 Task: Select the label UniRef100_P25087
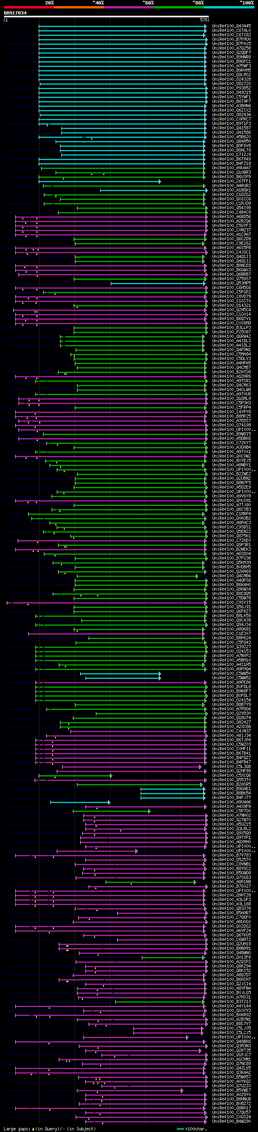tap(232, 332)
